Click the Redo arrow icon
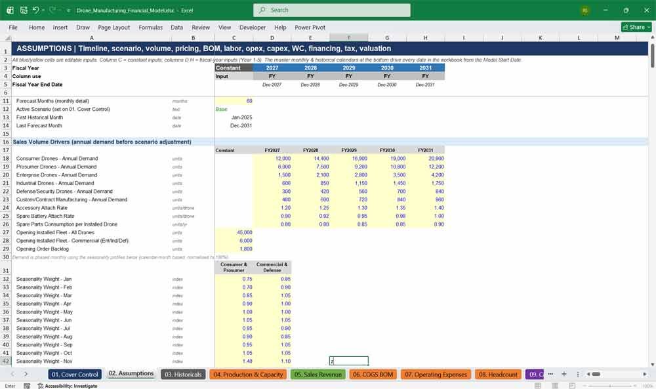 [x=52, y=10]
